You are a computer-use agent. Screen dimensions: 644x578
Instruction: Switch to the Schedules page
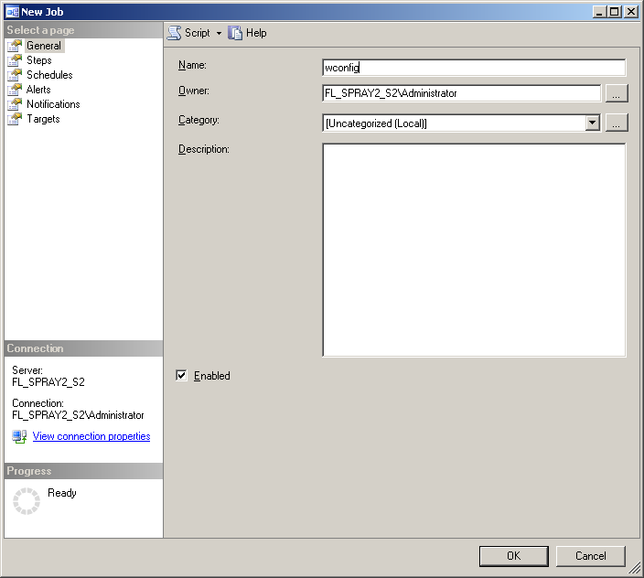[49, 75]
